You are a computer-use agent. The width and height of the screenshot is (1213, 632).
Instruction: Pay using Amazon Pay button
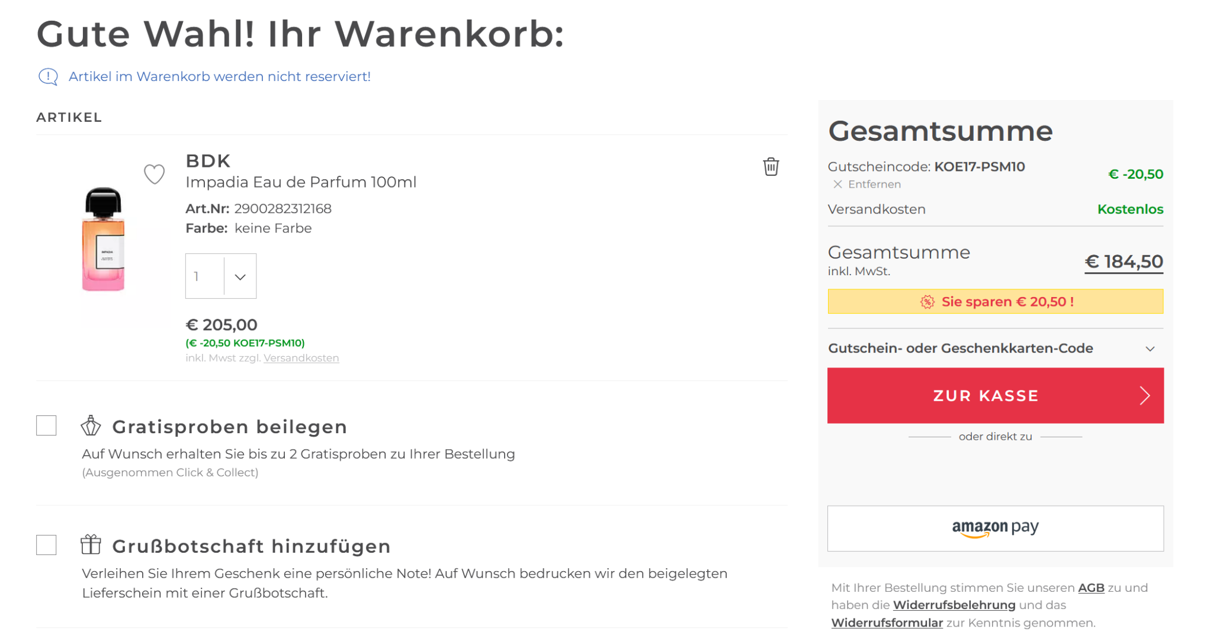click(995, 528)
